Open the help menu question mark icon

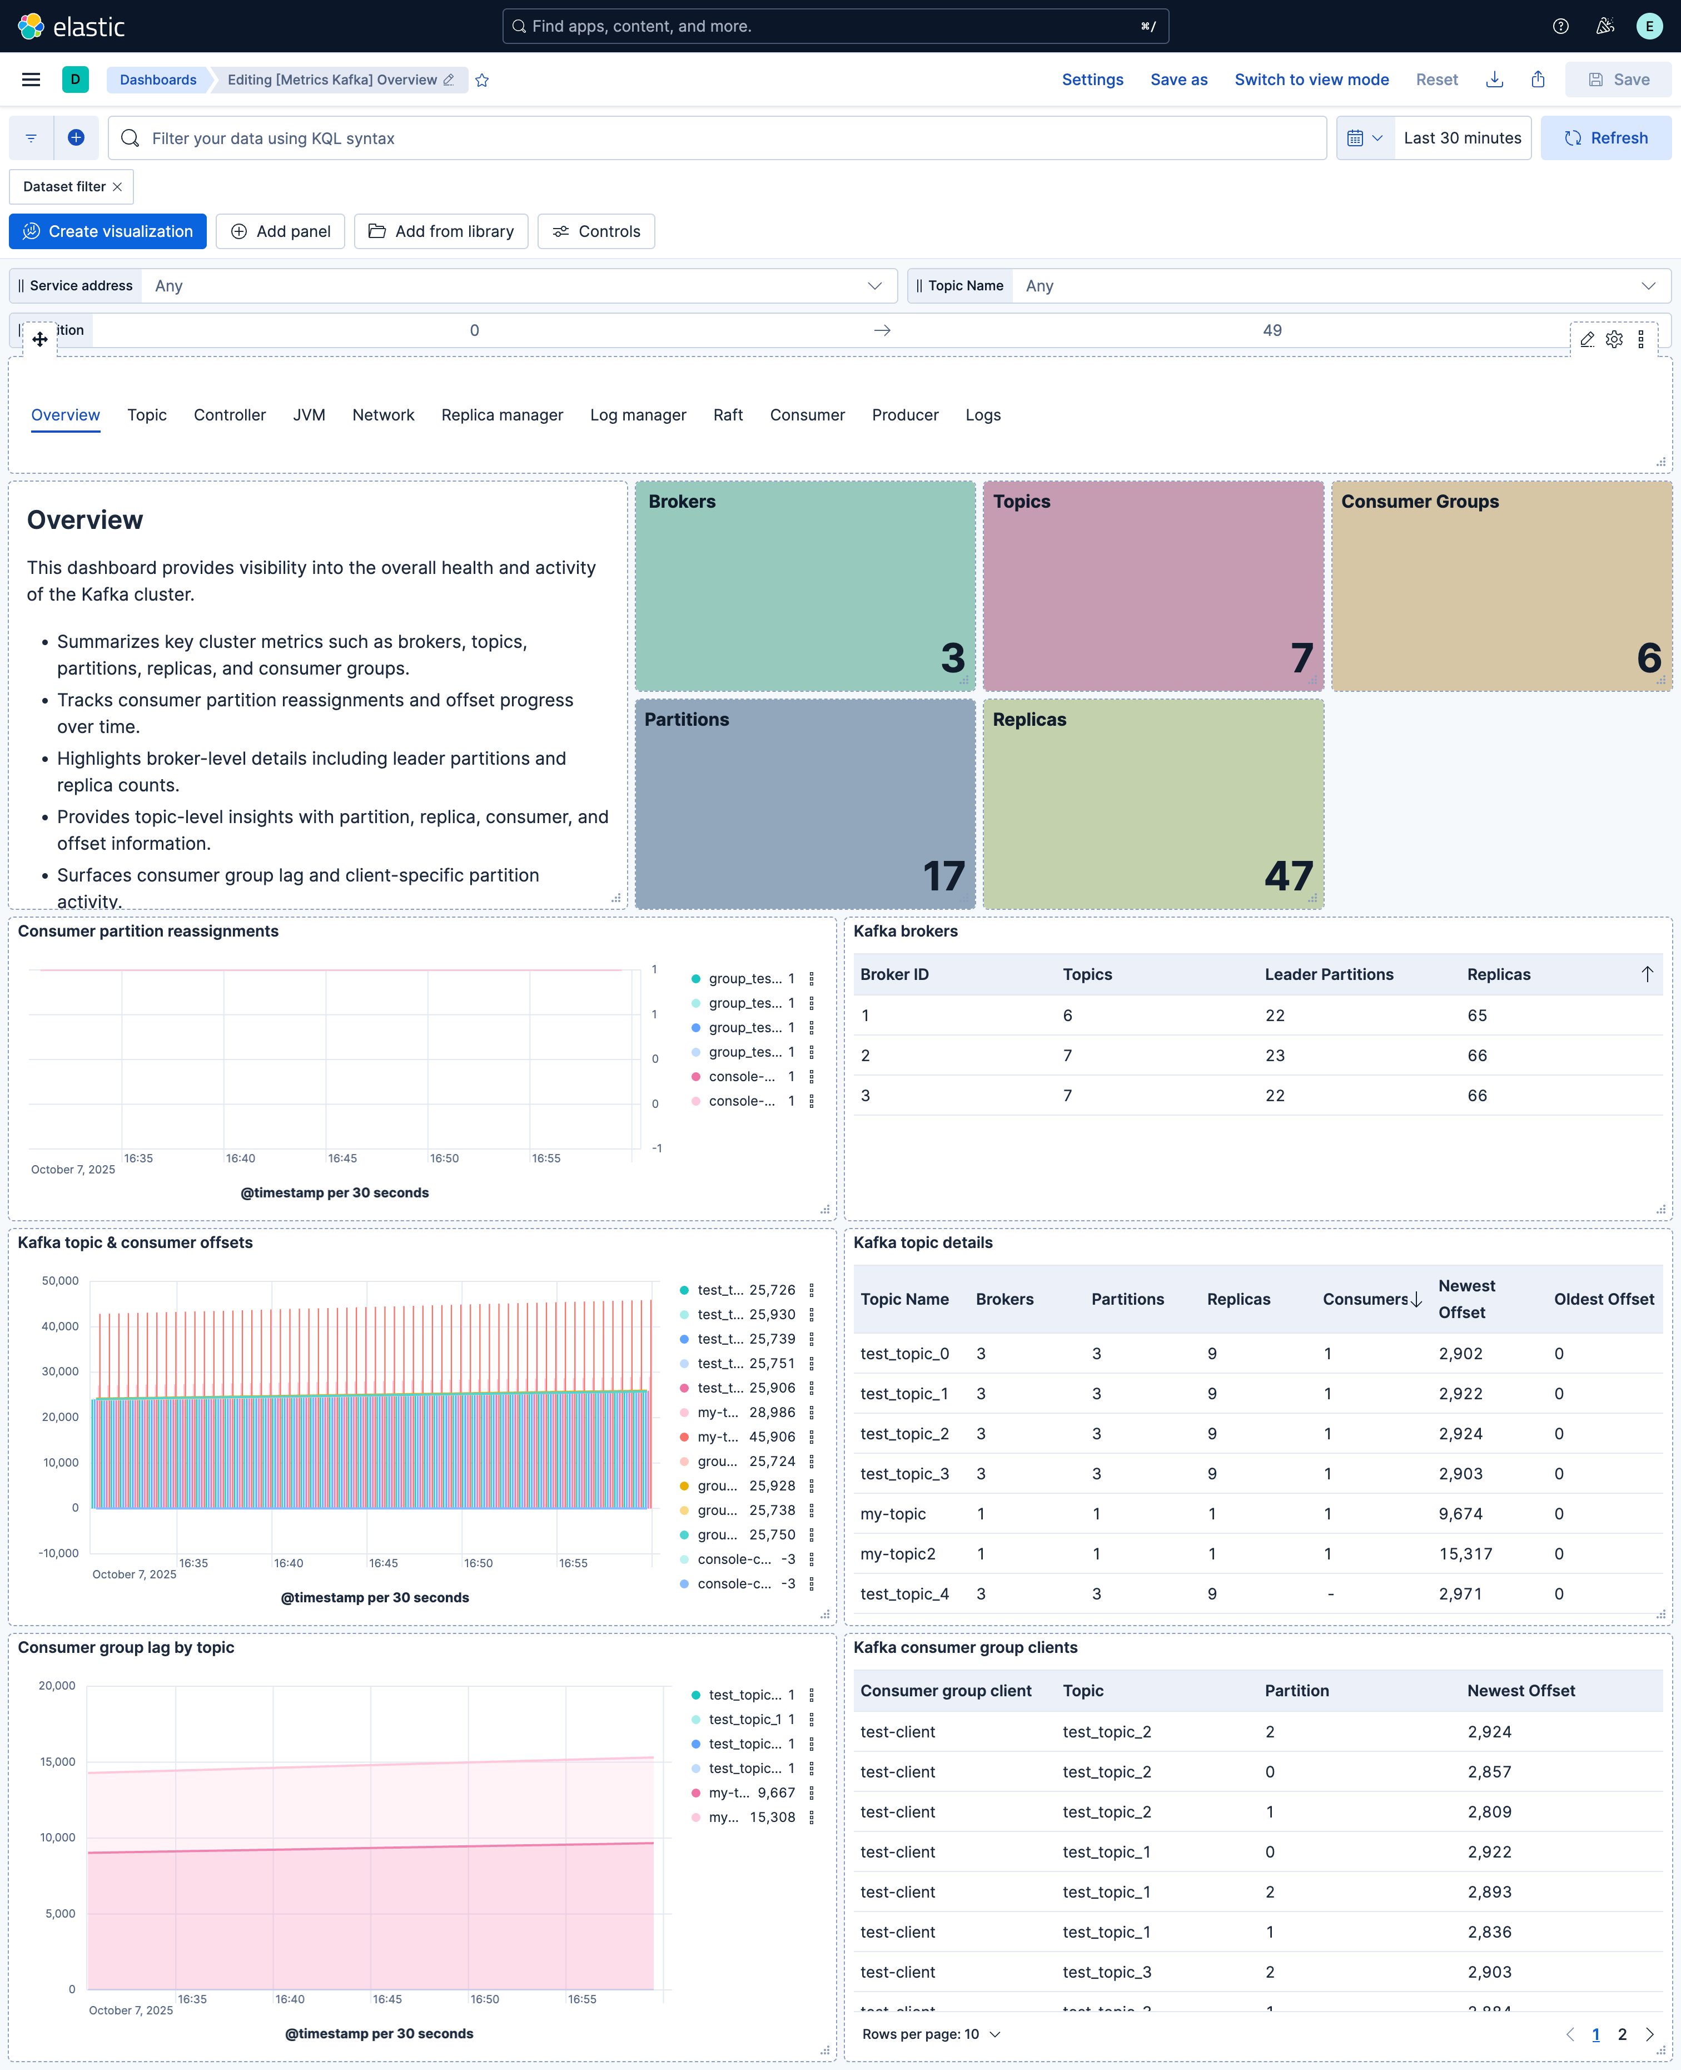1560,26
